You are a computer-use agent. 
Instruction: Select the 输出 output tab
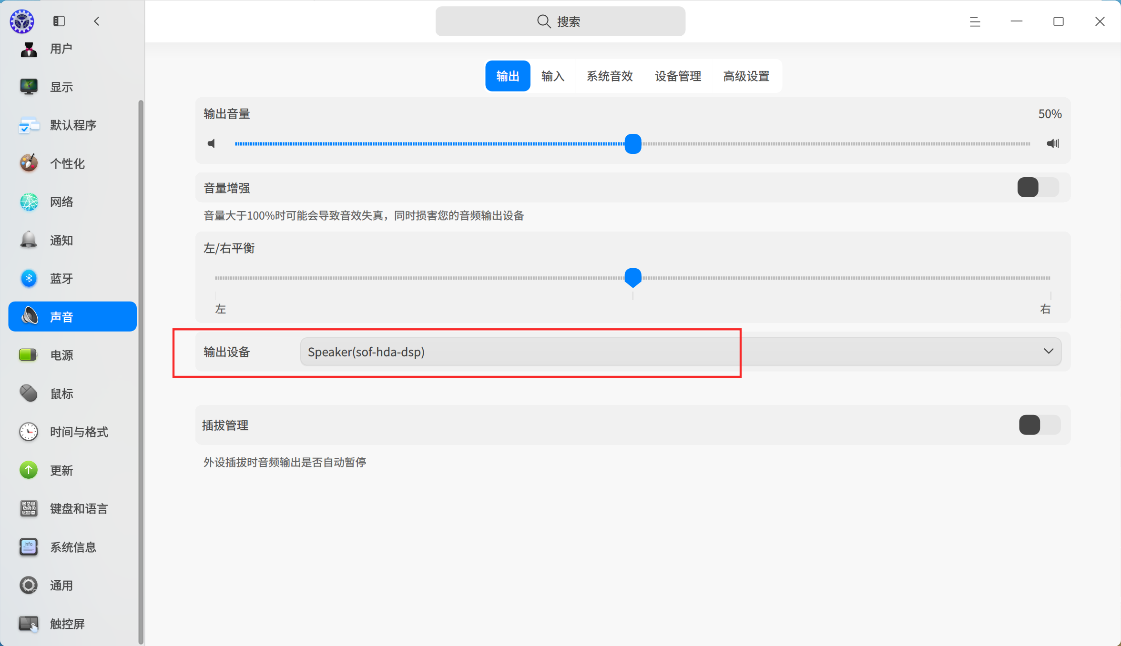tap(508, 76)
